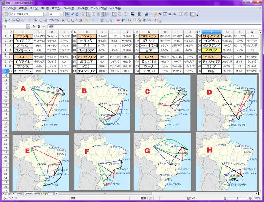264x202 pixels.
Task: Align cell text left
Action: tap(84, 14)
